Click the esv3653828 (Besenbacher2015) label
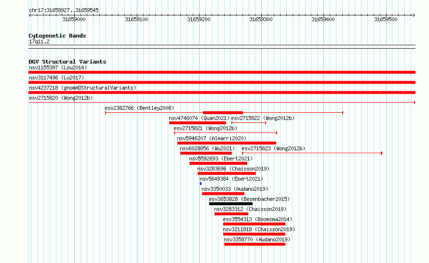The height and width of the screenshot is (263, 429). 249,199
